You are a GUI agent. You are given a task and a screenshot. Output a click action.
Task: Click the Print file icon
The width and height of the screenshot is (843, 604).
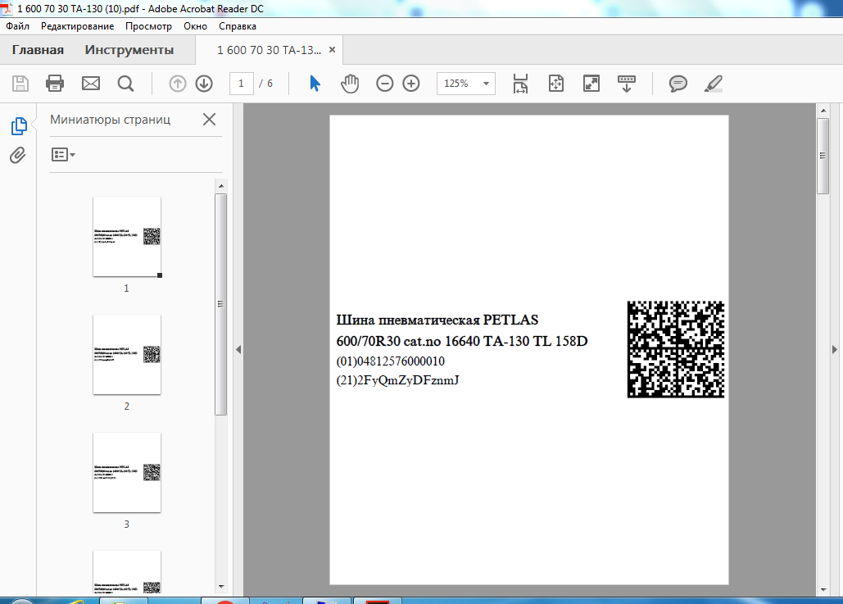pyautogui.click(x=55, y=84)
